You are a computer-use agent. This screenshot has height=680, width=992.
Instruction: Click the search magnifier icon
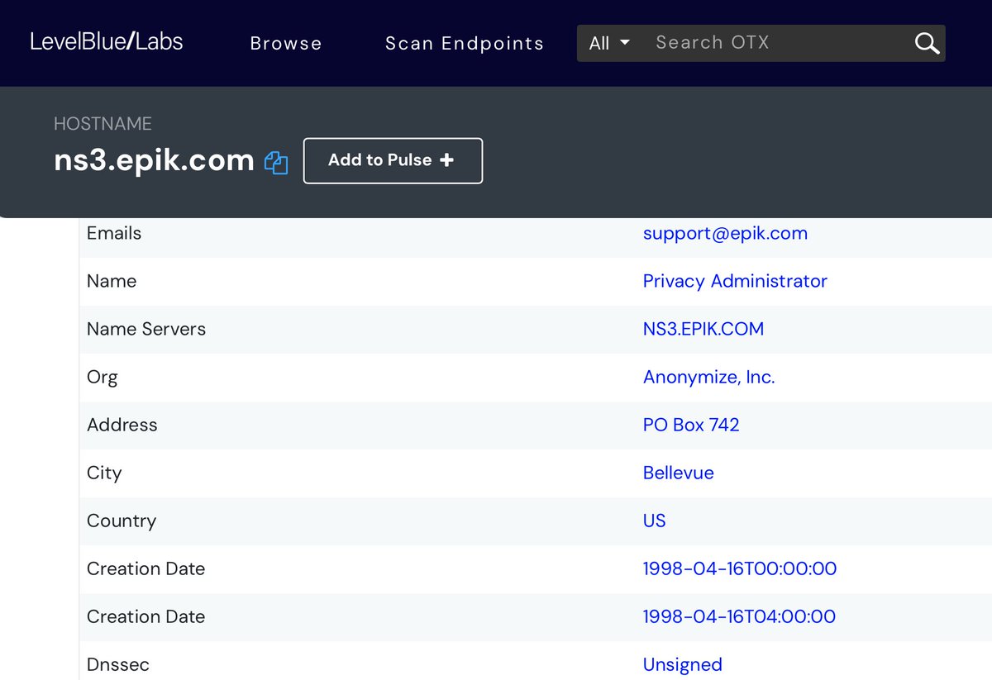(927, 43)
